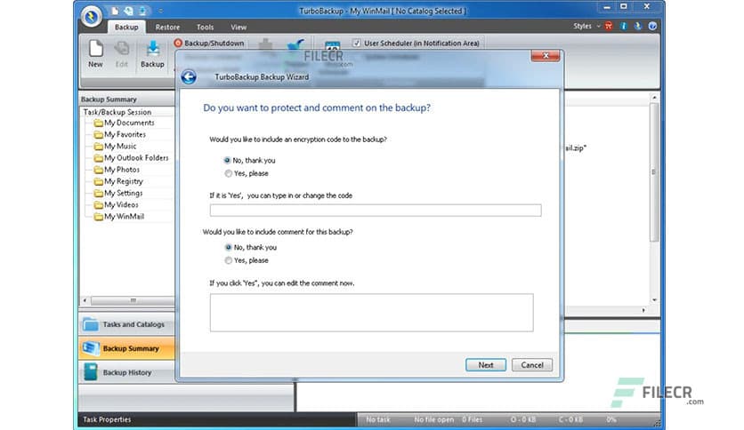Open the quick access toolbar customize arrow
Viewport: 744px width, 430px height.
[161, 11]
